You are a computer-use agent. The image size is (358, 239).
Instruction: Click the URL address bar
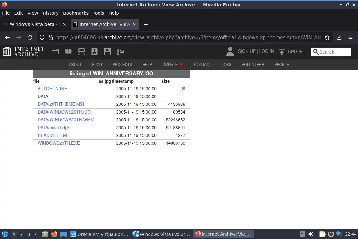[x=188, y=38]
